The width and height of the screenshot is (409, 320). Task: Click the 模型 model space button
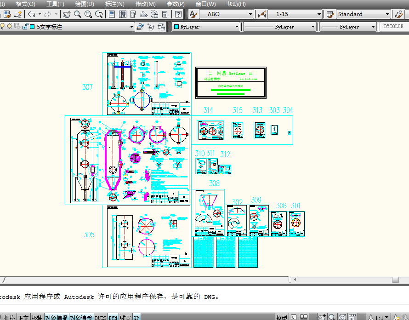tap(282, 317)
